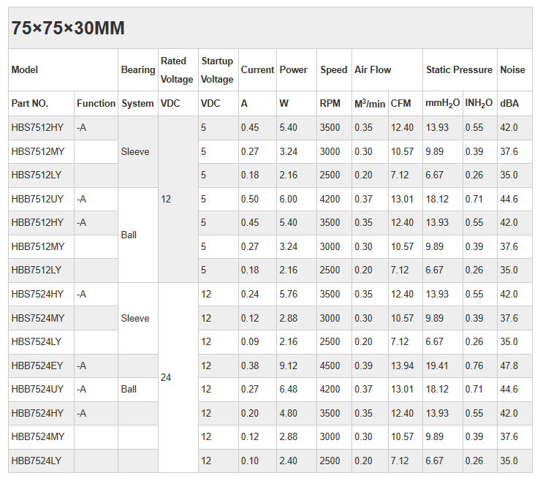Select the HBB7524LY part entry
Image resolution: width=540 pixels, height=481 pixels.
[36, 461]
